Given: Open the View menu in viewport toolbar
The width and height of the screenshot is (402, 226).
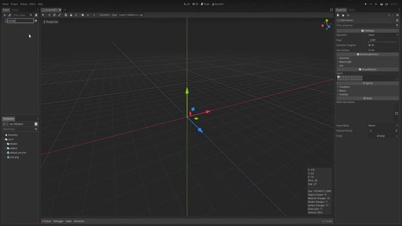Looking at the screenshot, I should pos(114,15).
